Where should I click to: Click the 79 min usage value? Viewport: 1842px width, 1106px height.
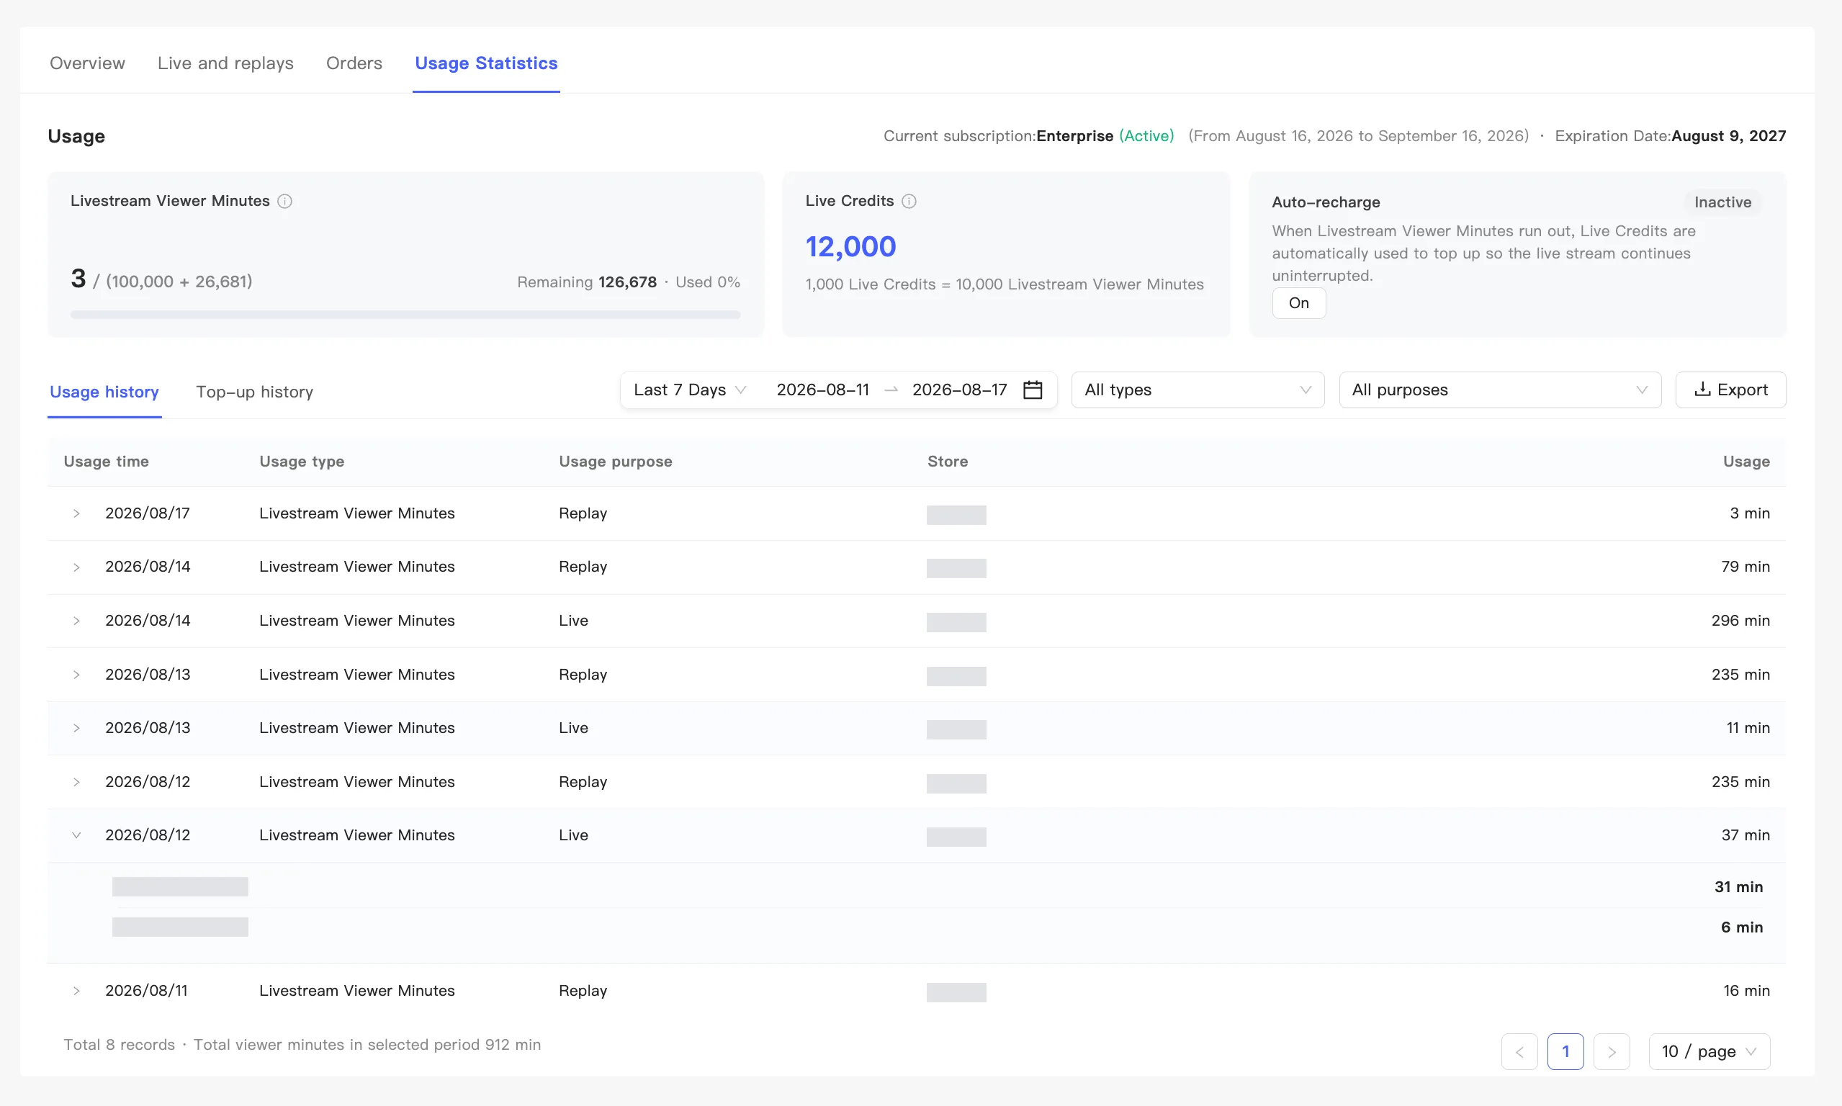click(1745, 567)
